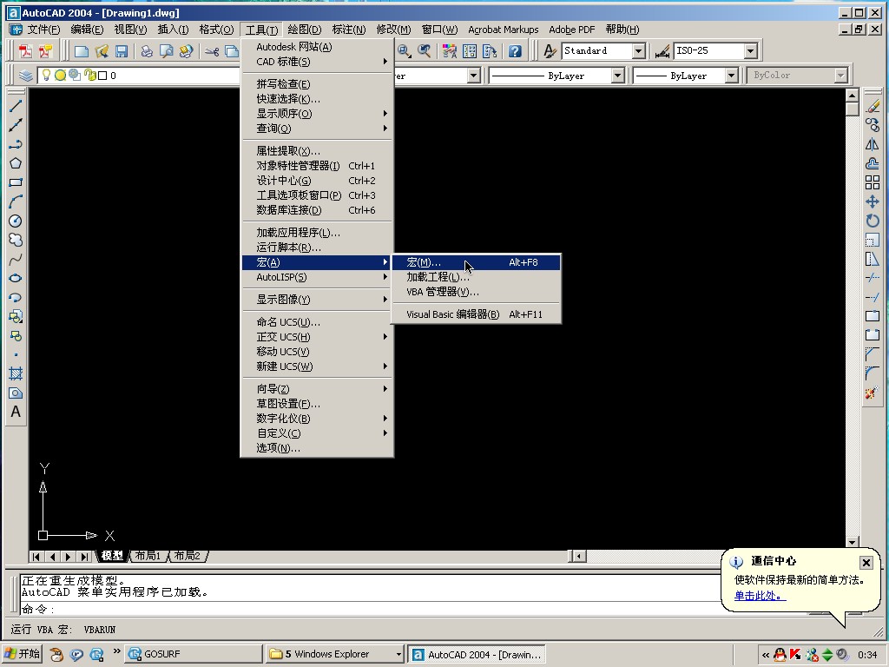Open the ByColor plot style dropdown
Image resolution: width=889 pixels, height=667 pixels.
pyautogui.click(x=840, y=76)
